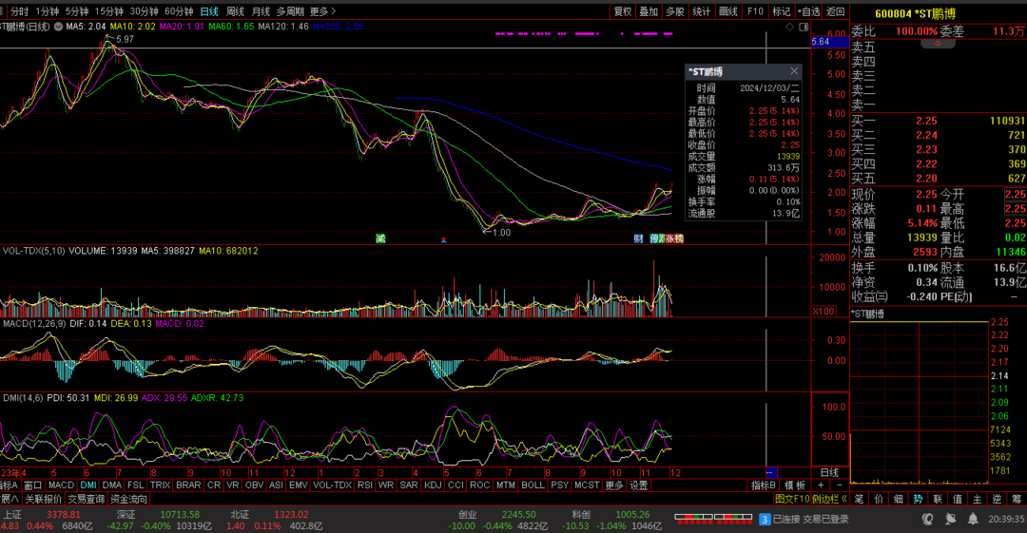Close the *ST鹏博 data tooltip
The width and height of the screenshot is (1027, 533).
pyautogui.click(x=794, y=70)
